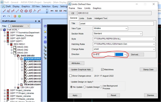The image size is (161, 102).
Task: Click the green plus add icon
Action: pos(19,16)
